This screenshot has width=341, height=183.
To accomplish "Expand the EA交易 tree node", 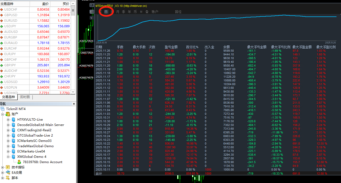I will [3, 173].
